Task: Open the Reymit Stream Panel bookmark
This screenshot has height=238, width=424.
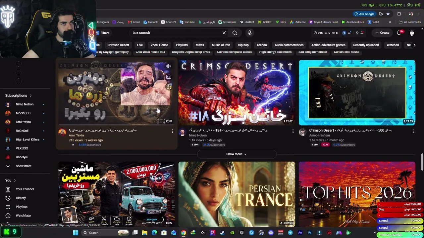Action: [x=324, y=22]
